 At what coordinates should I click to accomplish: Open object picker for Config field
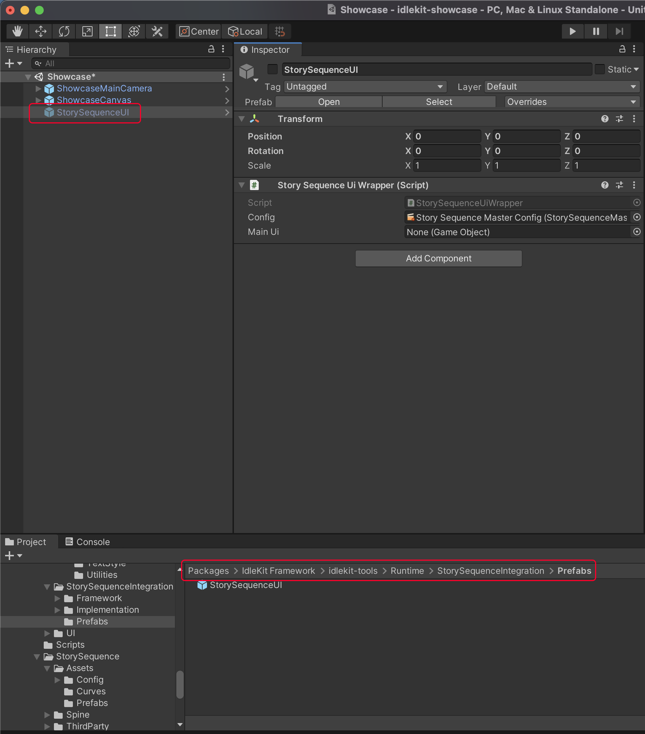(637, 217)
